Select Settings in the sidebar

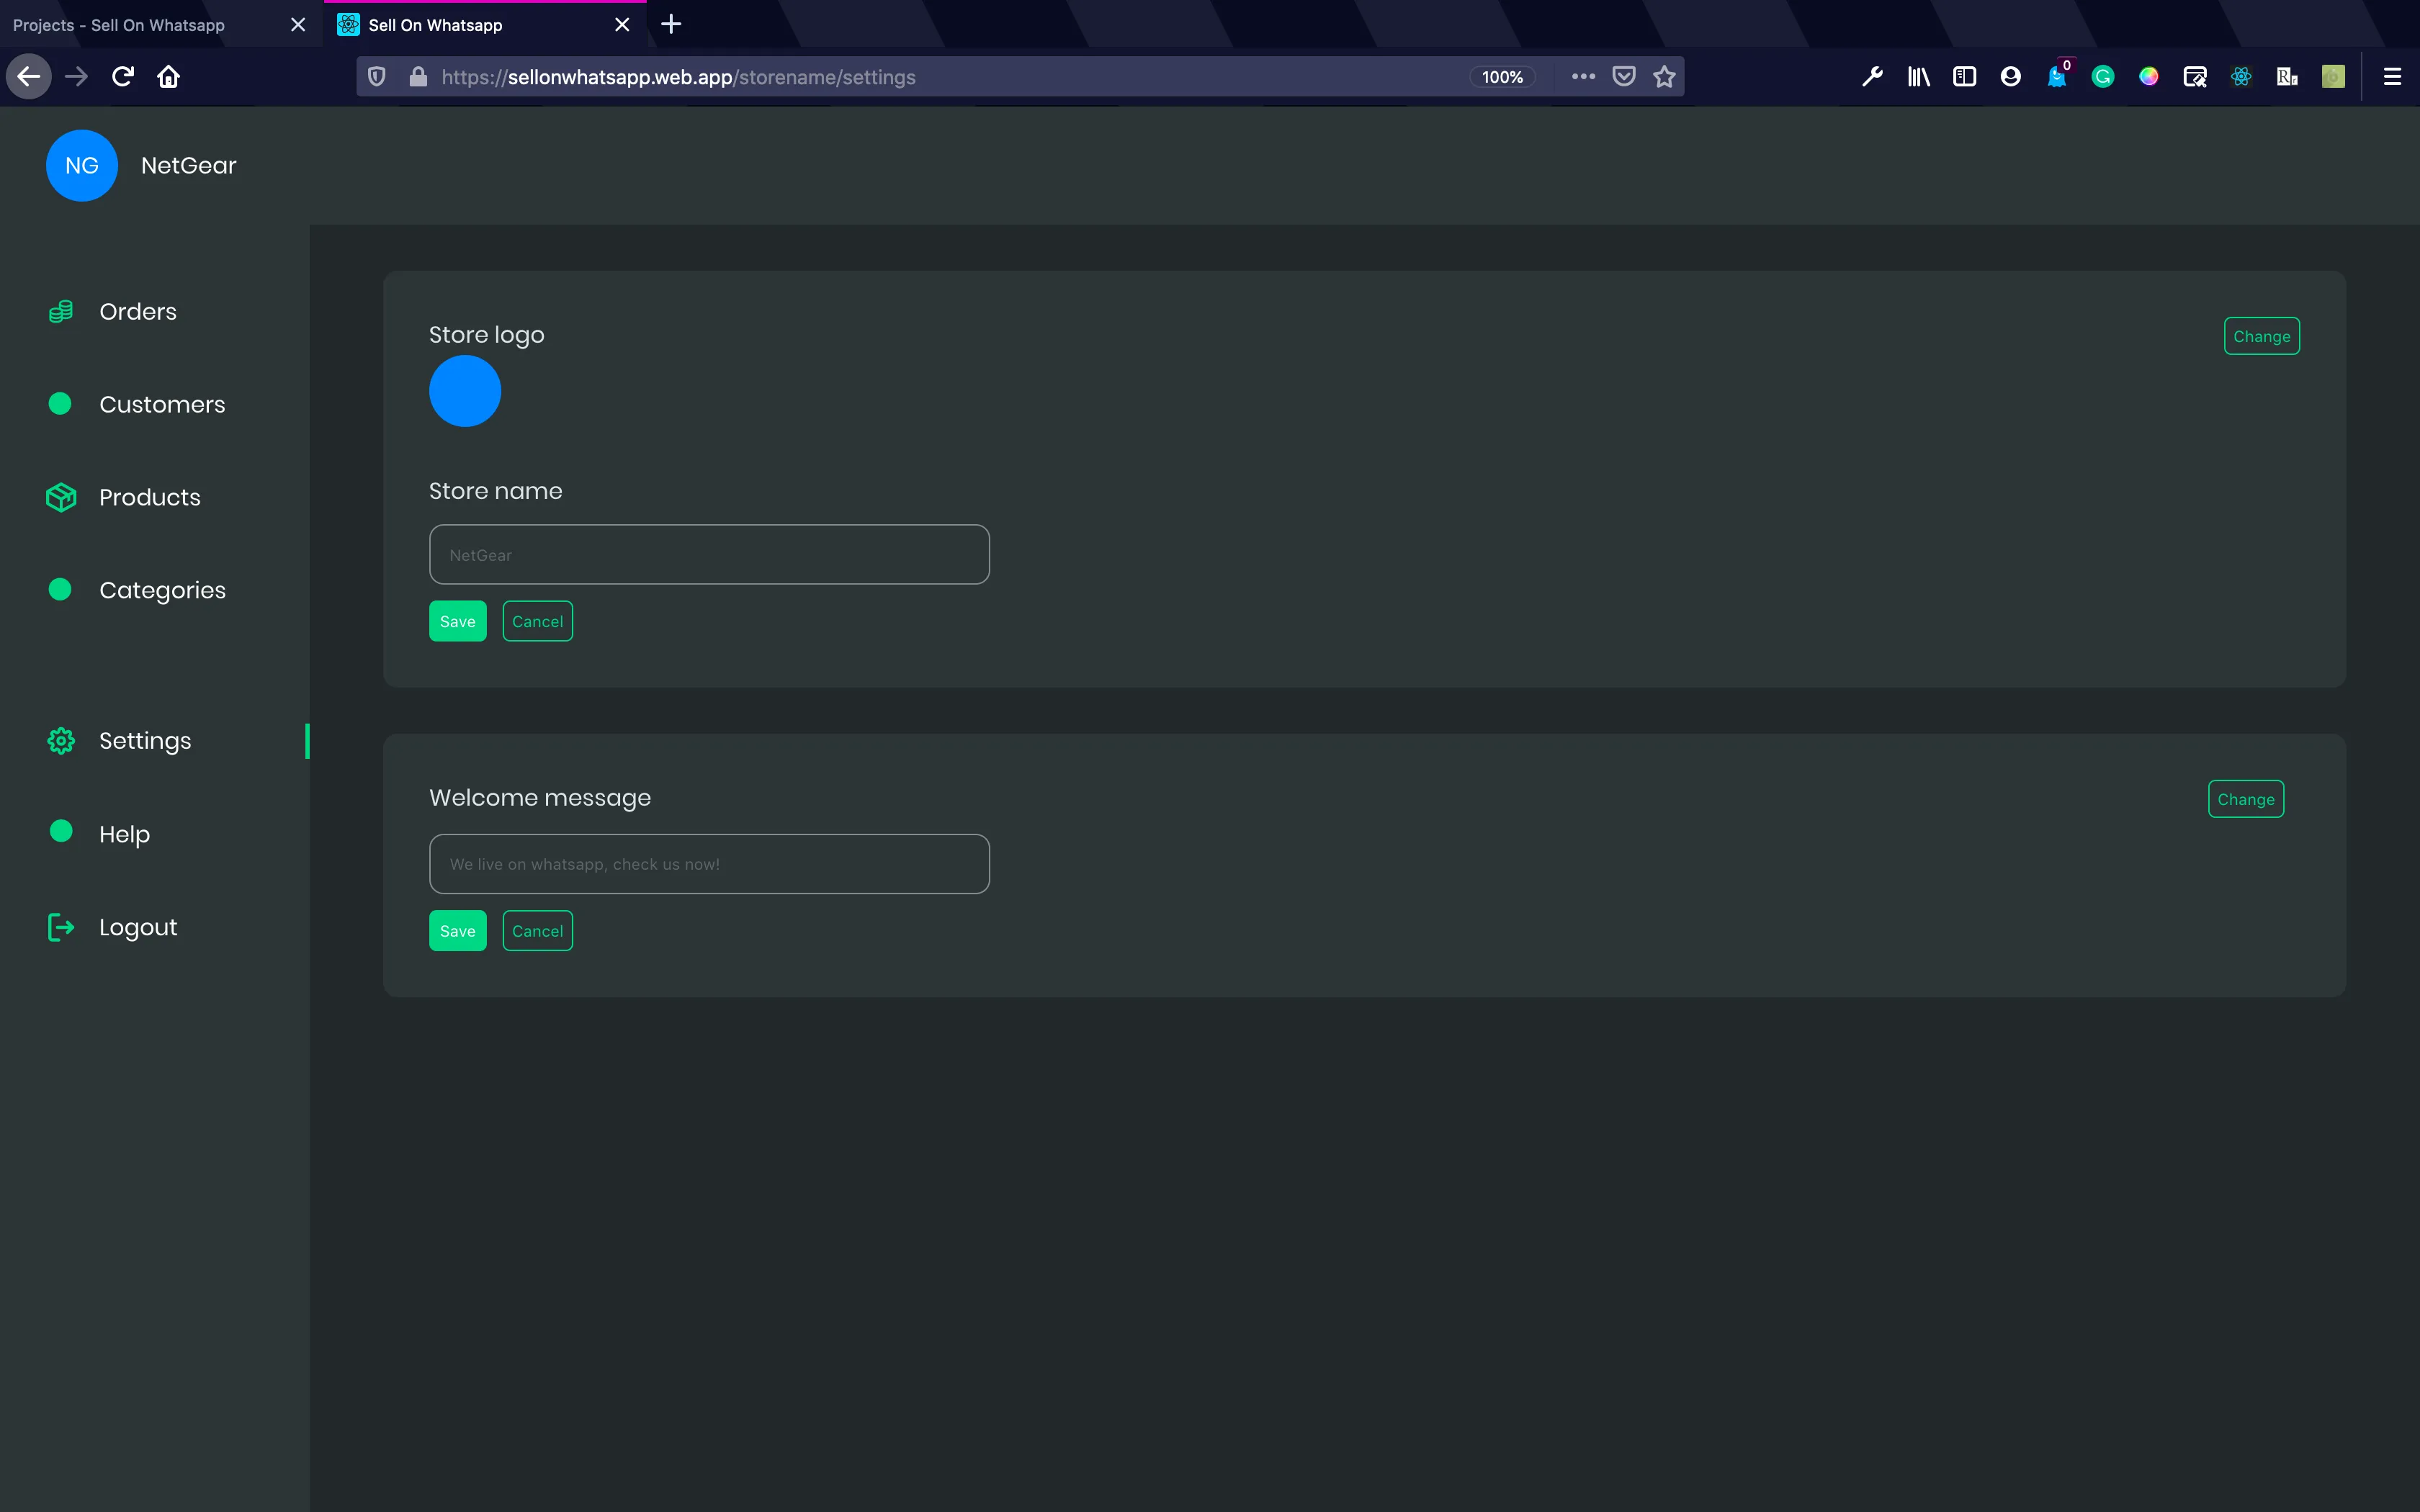click(145, 741)
